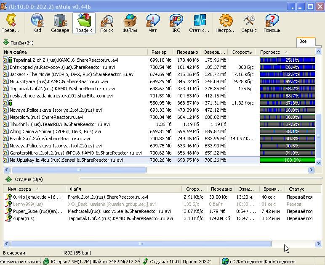Select Tihushniki.(rus).TeamRDA.&.ShareReactor.ru.avi row
Screen dimensions: 325x265
(159, 124)
